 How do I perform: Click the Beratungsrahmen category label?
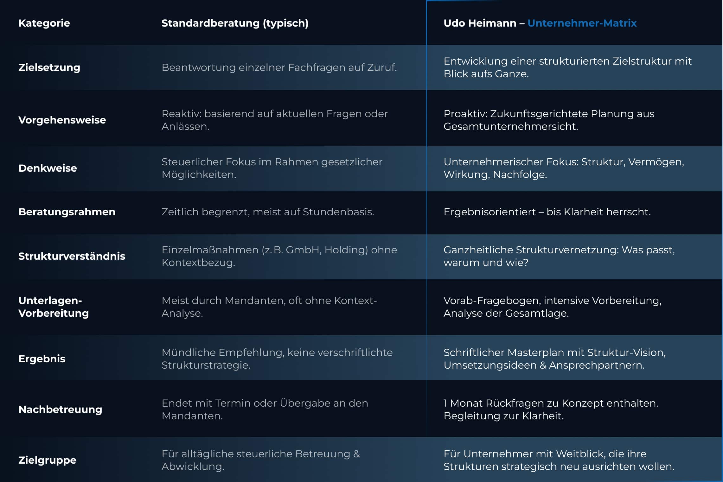pyautogui.click(x=67, y=212)
